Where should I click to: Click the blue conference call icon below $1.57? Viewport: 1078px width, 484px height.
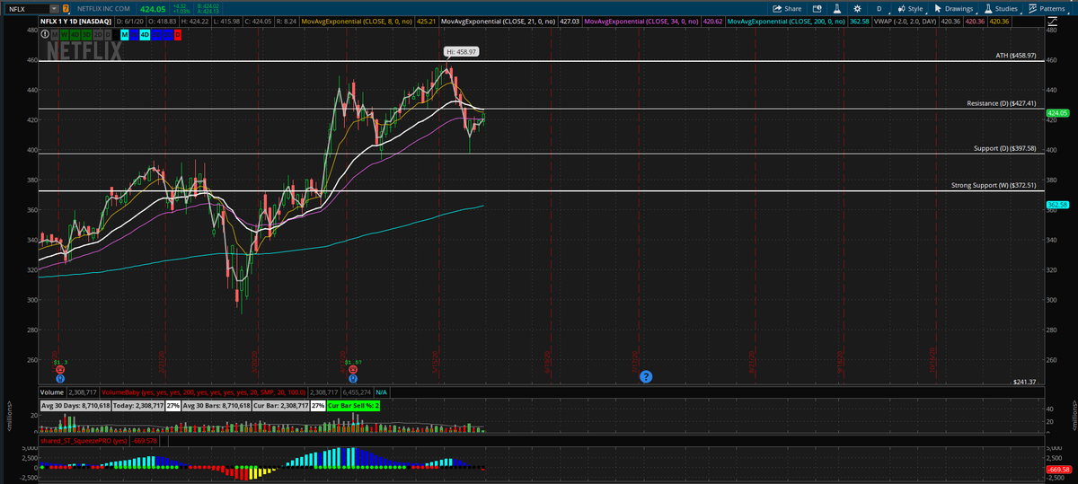(x=353, y=378)
